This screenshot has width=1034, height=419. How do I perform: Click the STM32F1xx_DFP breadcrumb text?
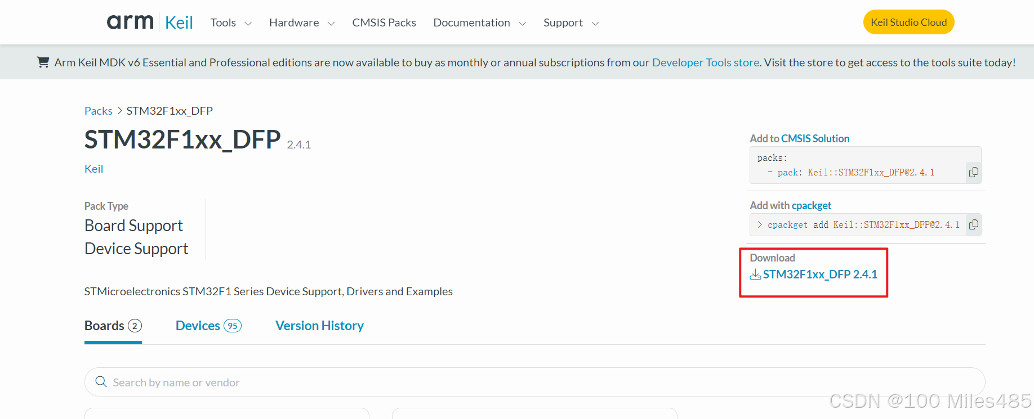(170, 111)
